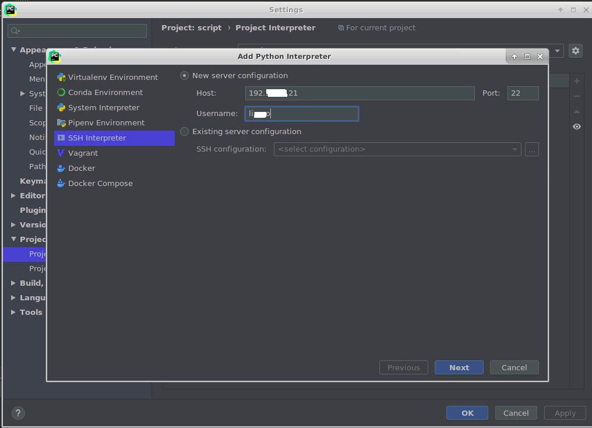The height and width of the screenshot is (428, 592).
Task: Open Menus and Toolbars tree item
Action: 37,79
